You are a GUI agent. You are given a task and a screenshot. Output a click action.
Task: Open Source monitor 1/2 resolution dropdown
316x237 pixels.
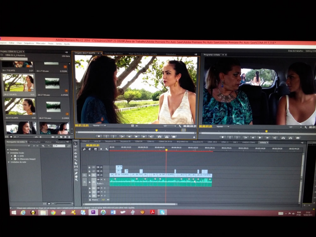point(170,126)
